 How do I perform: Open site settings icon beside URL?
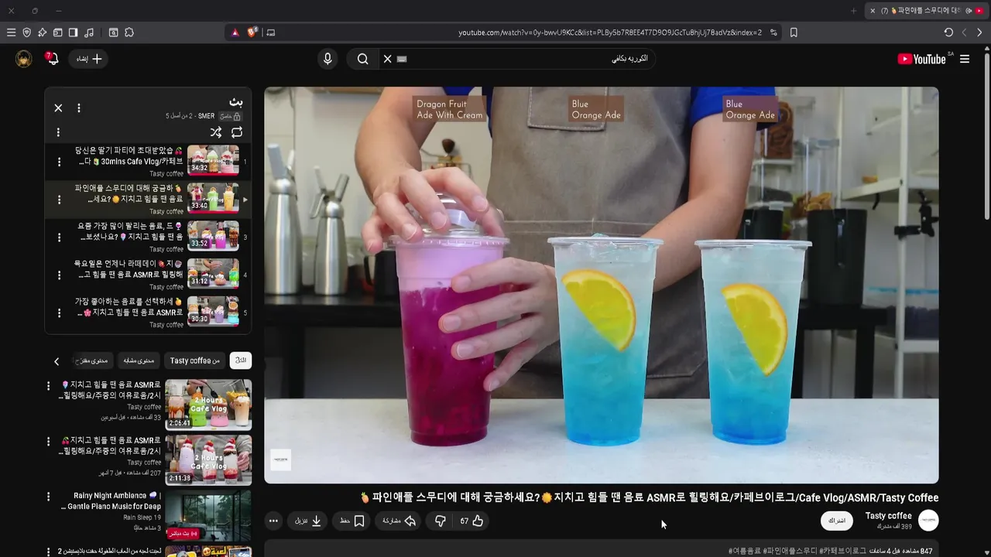click(773, 32)
